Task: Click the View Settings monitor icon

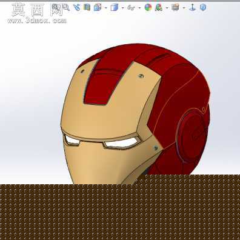Action: [175, 7]
